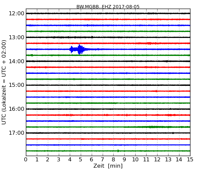Image resolution: width=216 pixels, height=173 pixels.
Task: Click the plot title BW.MGBB..EHZ 2017-08-05
Action: tap(108, 7)
